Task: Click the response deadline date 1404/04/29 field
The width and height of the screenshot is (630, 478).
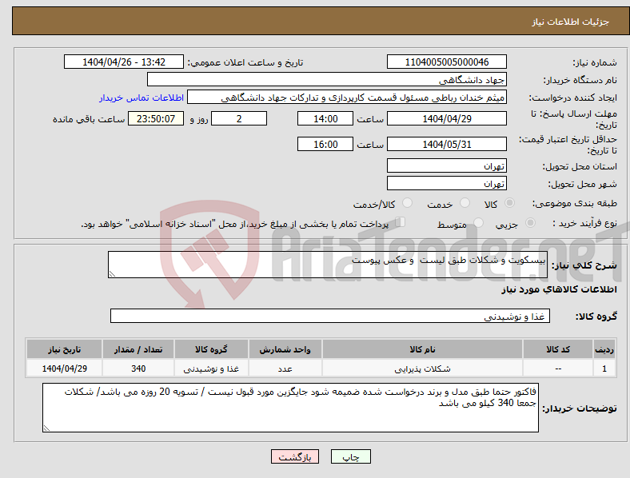Action: (x=447, y=118)
